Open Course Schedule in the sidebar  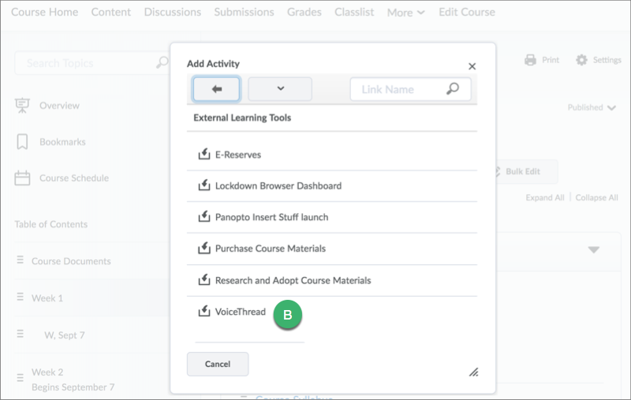74,178
